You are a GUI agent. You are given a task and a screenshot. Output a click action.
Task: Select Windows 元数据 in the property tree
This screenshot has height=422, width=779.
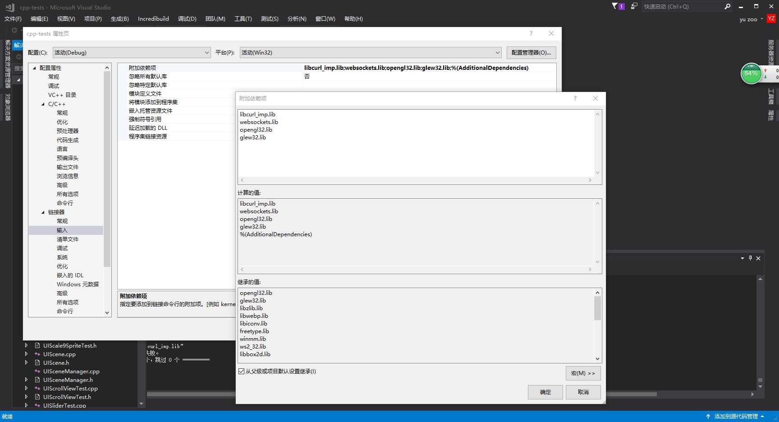click(x=78, y=284)
